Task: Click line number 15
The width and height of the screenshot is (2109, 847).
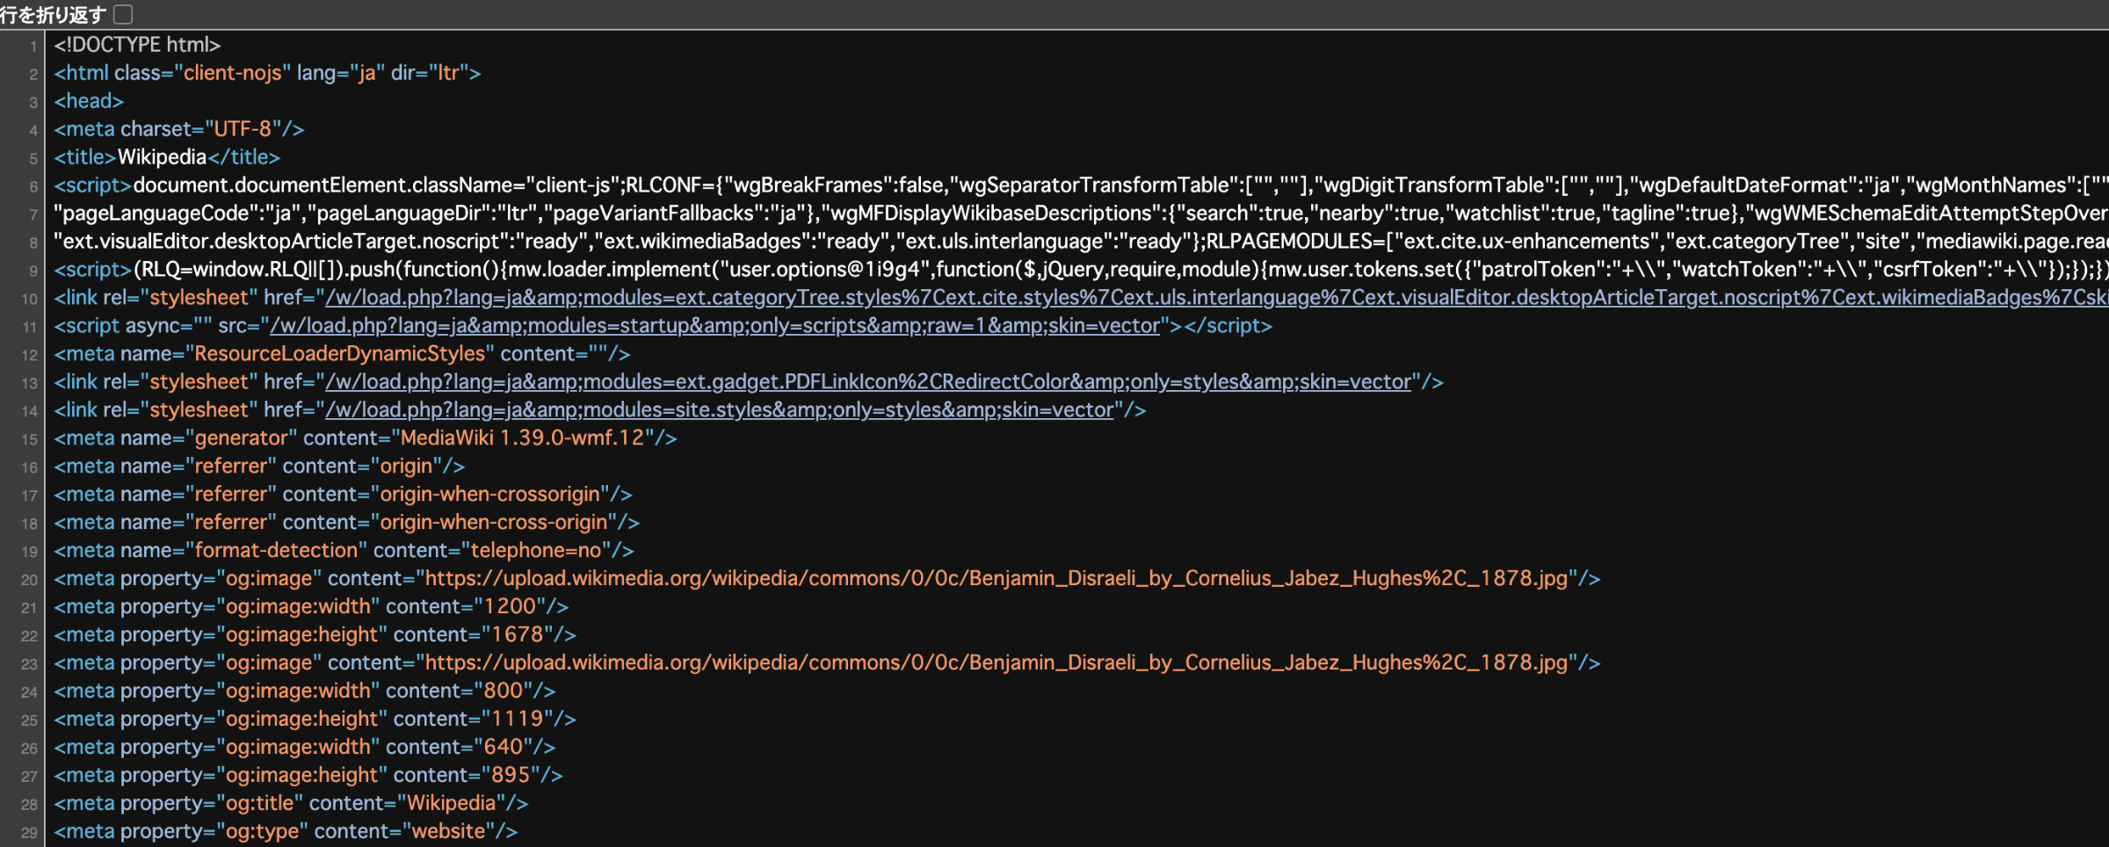Action: 29,439
